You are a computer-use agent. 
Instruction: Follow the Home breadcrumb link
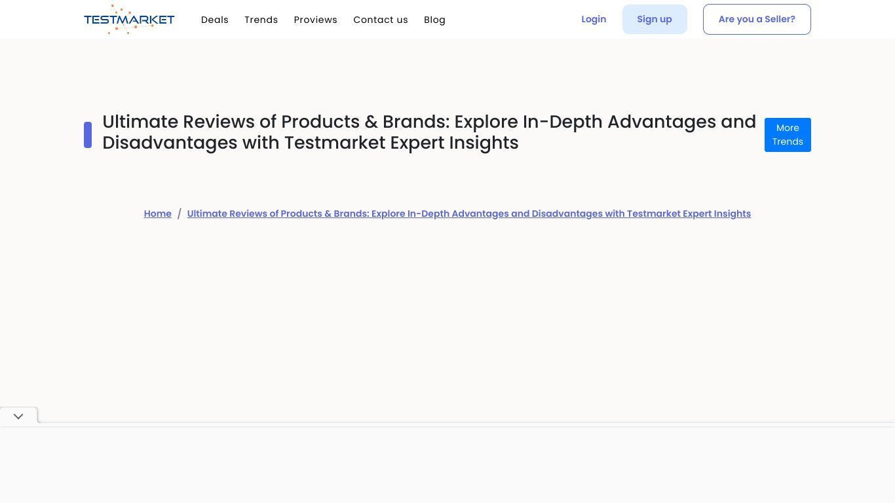(158, 214)
